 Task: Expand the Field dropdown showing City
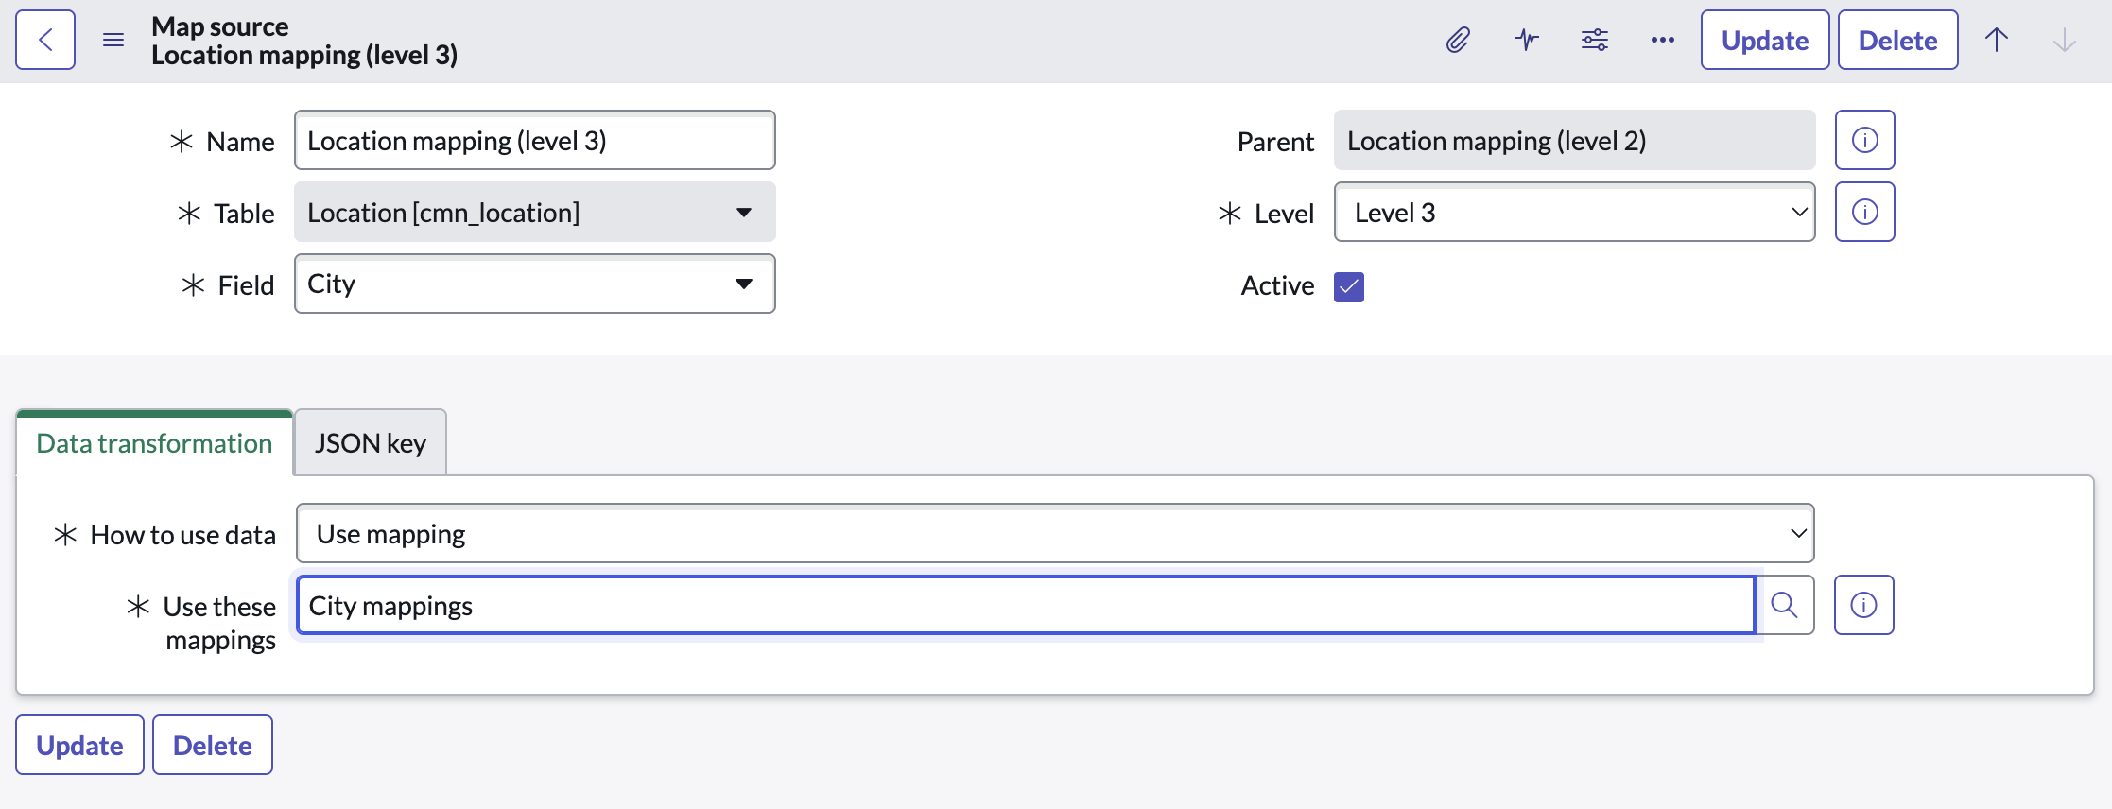(x=534, y=284)
